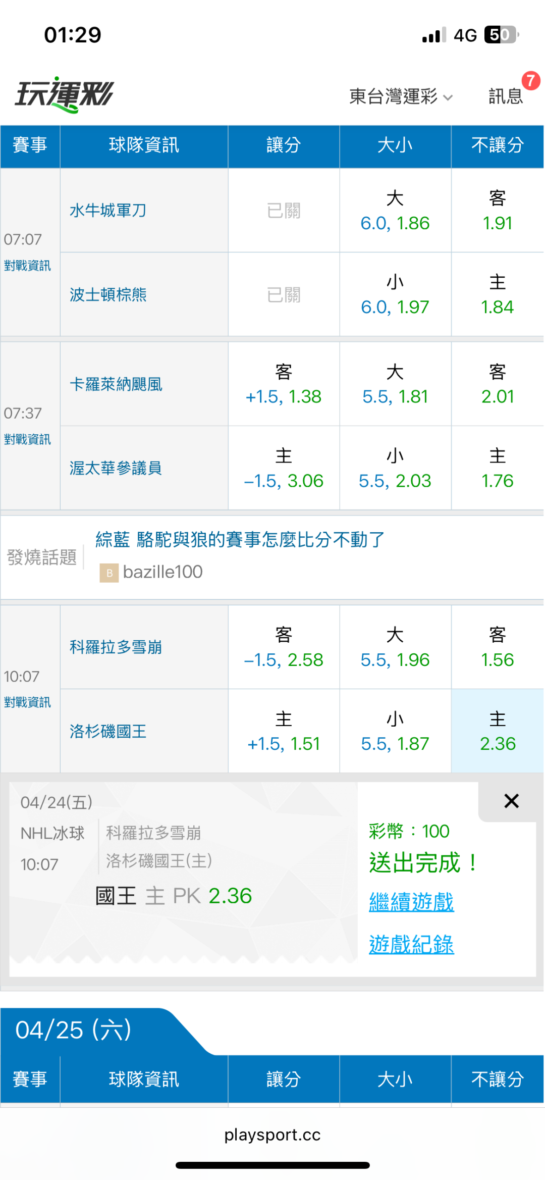Tap the 讓分 column header
The height and width of the screenshot is (1180, 545).
[284, 145]
